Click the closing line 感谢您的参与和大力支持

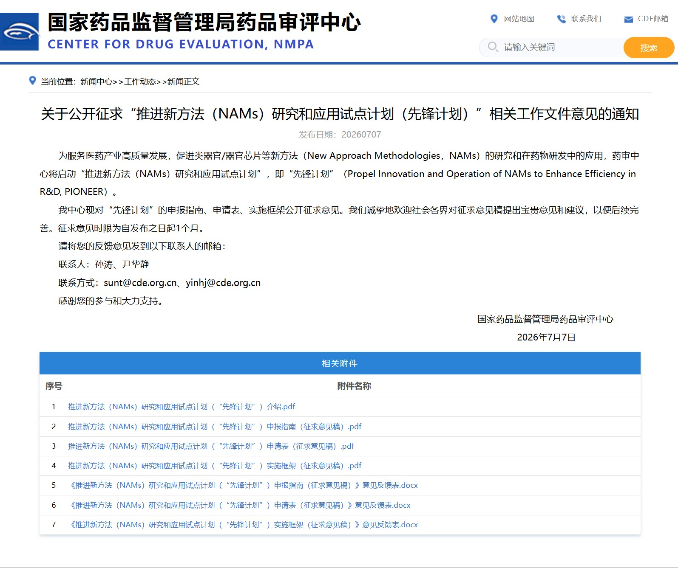click(x=111, y=301)
